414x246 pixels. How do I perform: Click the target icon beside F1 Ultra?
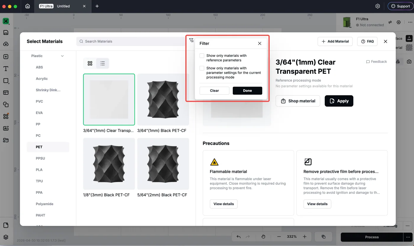click(399, 22)
